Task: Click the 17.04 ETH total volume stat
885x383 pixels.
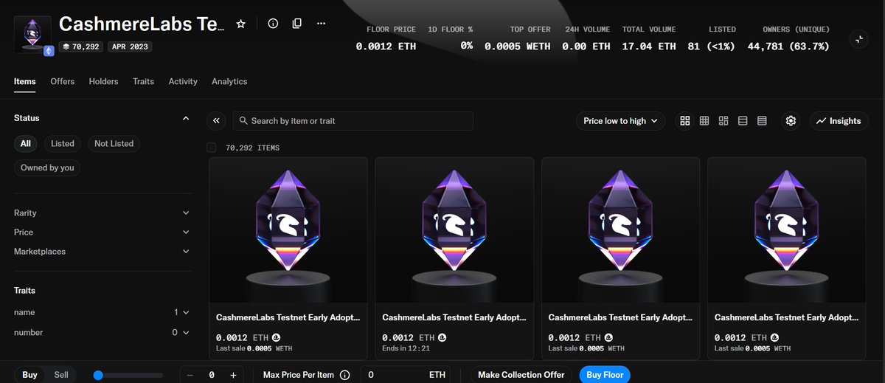Action: [x=648, y=46]
